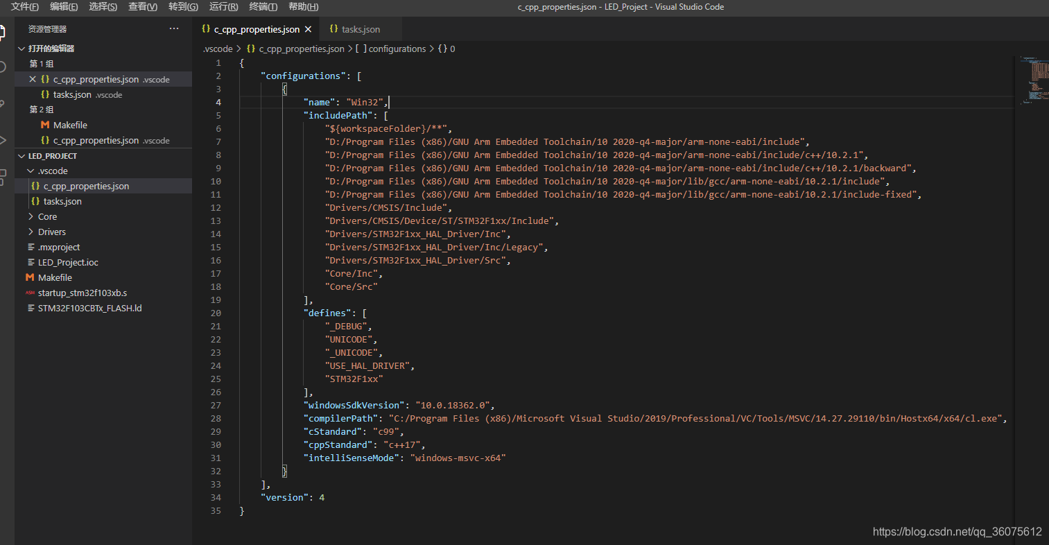This screenshot has width=1049, height=545.
Task: Click the "c++17" cppStandard value
Action: pyautogui.click(x=402, y=444)
